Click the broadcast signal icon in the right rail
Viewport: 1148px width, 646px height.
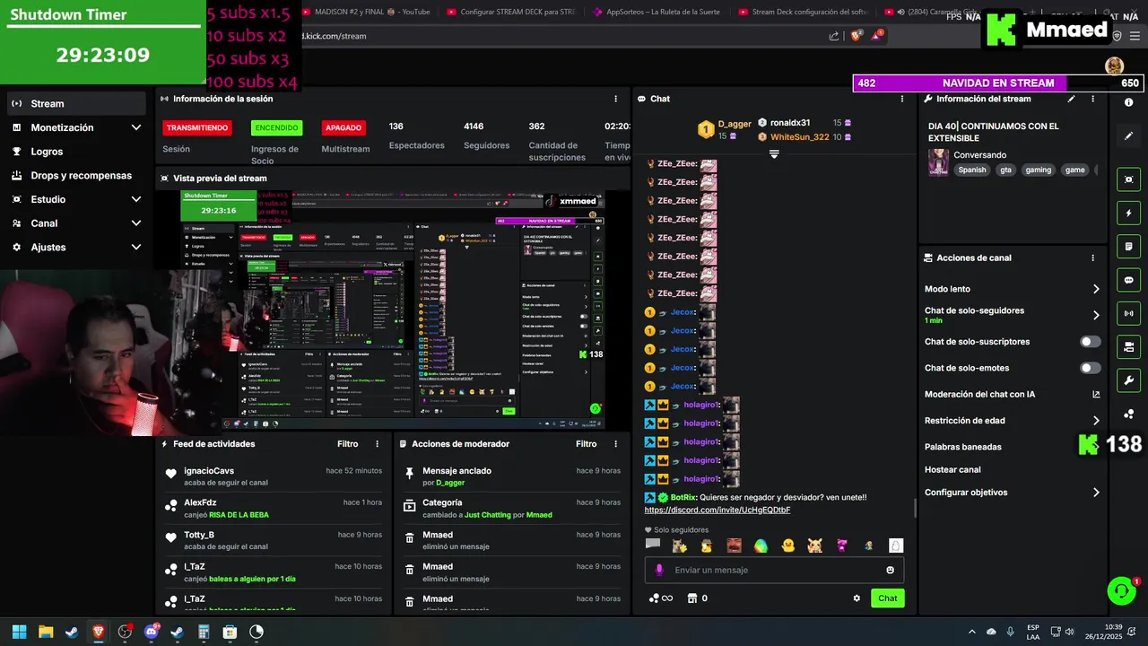click(x=1128, y=313)
